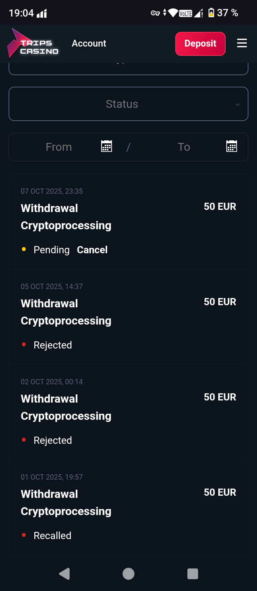Tap the VPN key status icon

click(x=155, y=13)
